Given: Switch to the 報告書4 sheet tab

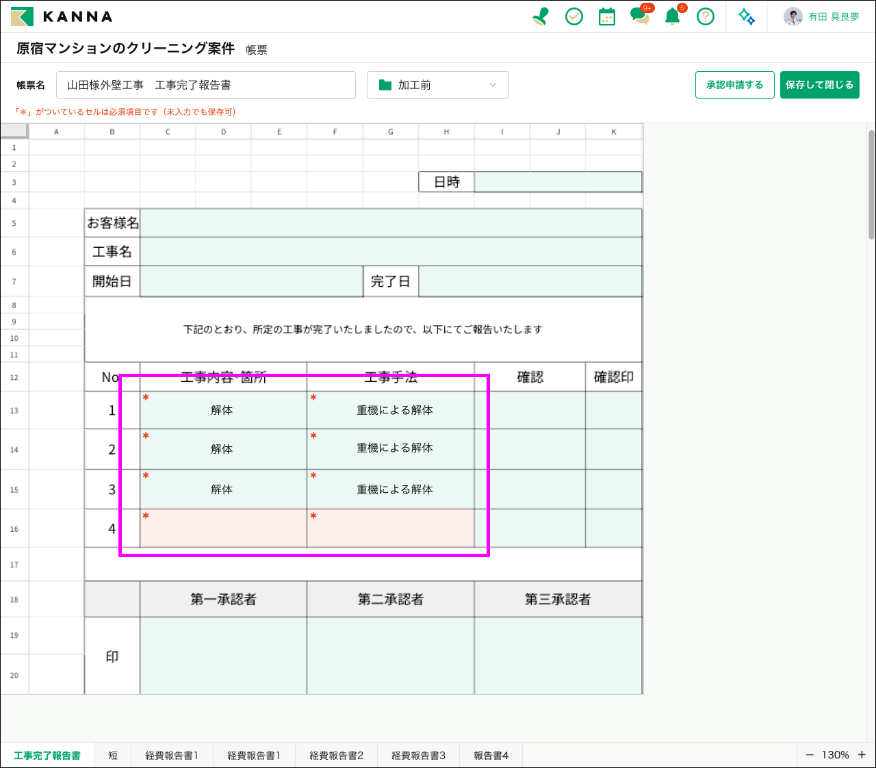Looking at the screenshot, I should (491, 755).
